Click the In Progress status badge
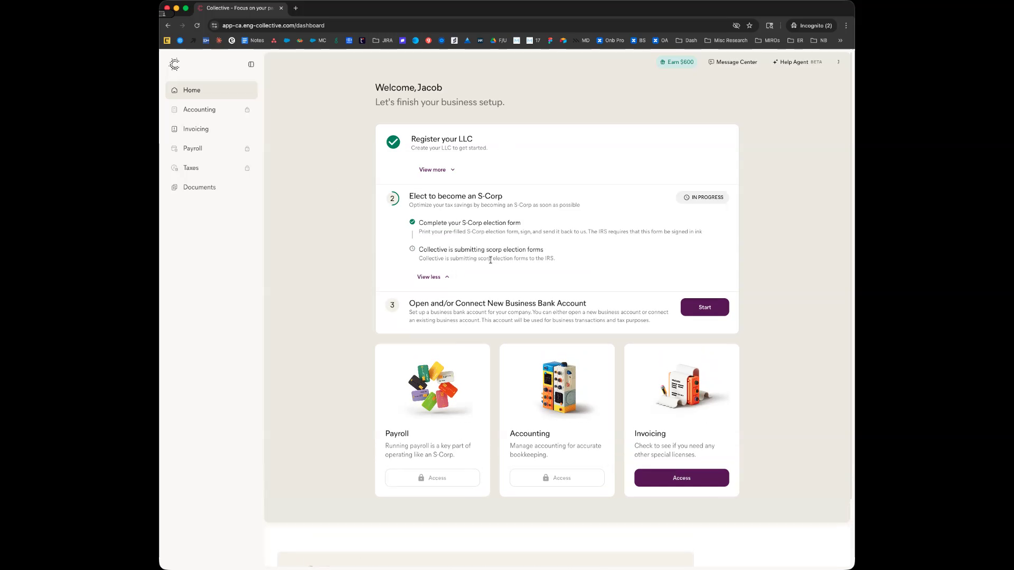 703,197
